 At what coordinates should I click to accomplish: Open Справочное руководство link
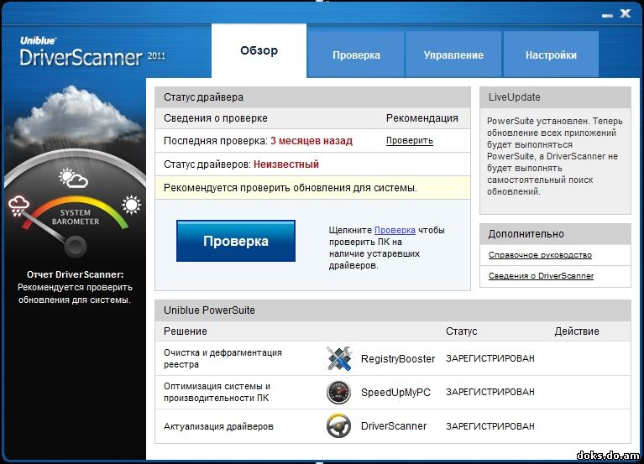[x=540, y=255]
